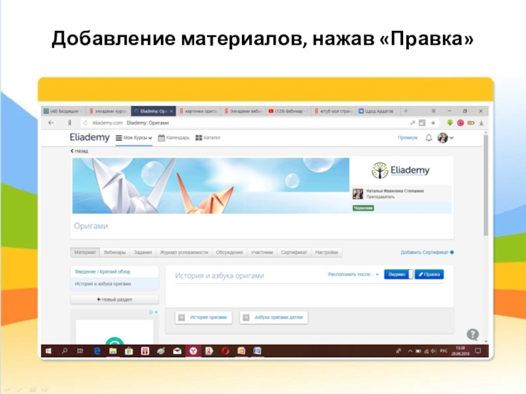
Task: Open the browser hamburger menu
Action: pyautogui.click(x=433, y=111)
